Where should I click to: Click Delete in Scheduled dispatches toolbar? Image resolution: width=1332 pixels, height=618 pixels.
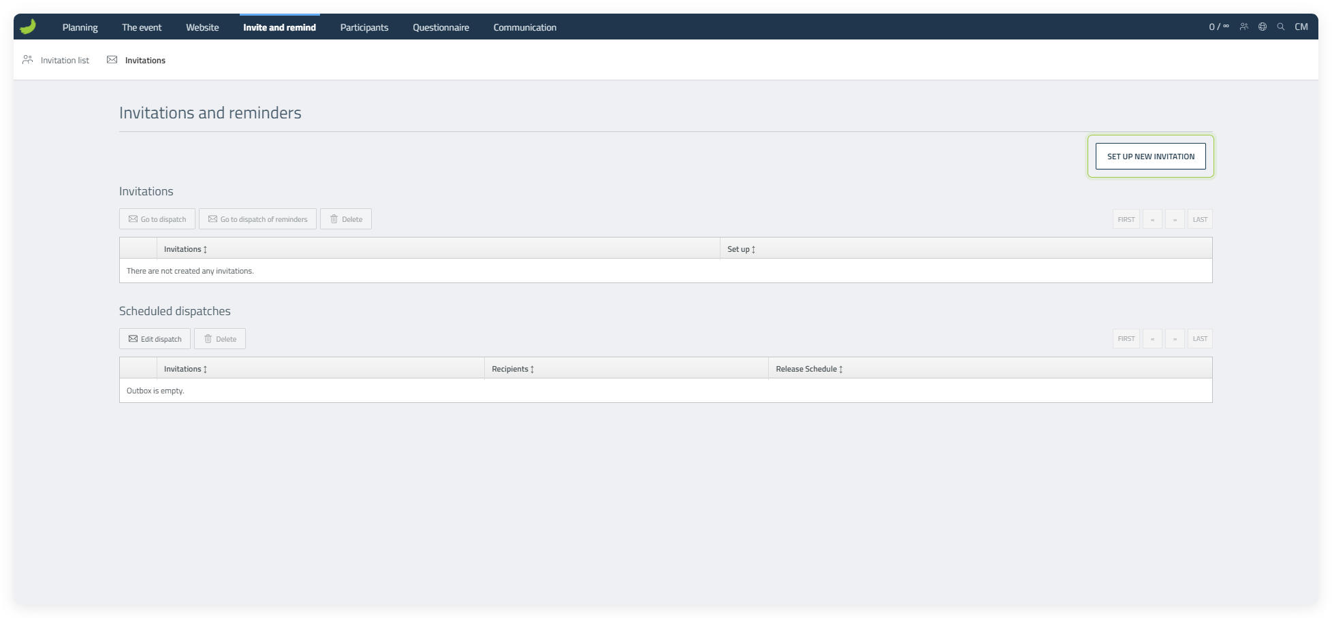pyautogui.click(x=220, y=339)
